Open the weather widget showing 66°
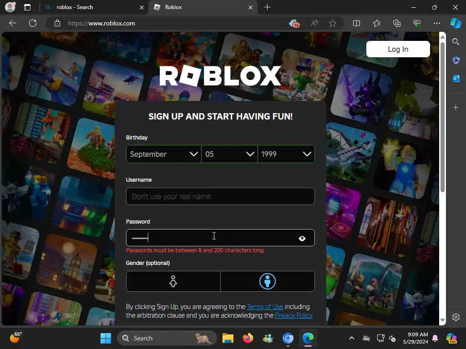466x349 pixels. 15,338
